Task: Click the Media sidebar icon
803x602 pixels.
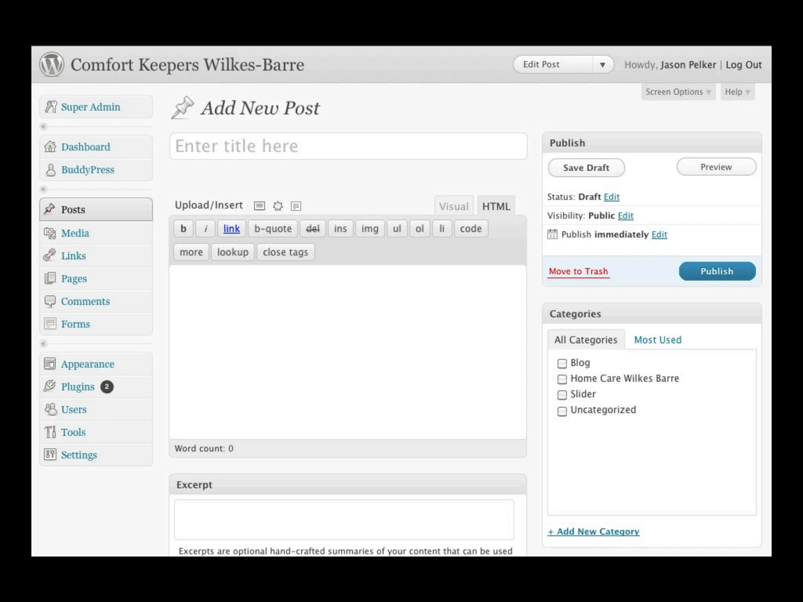Action: pos(50,233)
